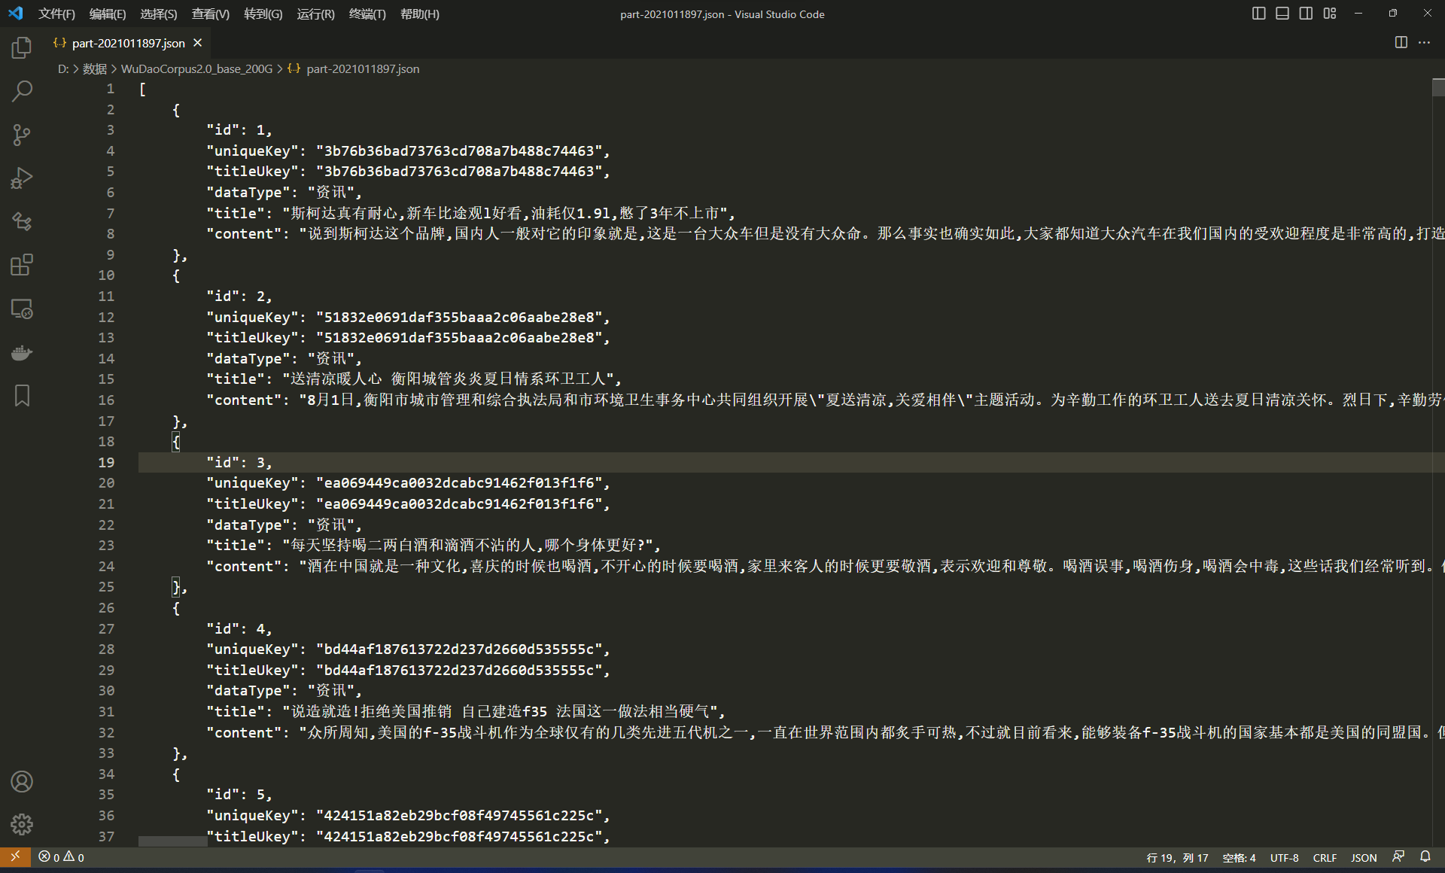The image size is (1445, 873).
Task: Click the notifications bell in status bar
Action: (1426, 857)
